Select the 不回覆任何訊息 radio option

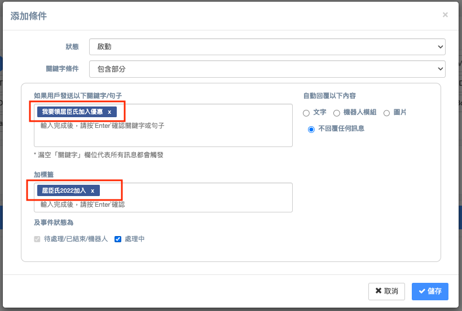click(x=311, y=129)
